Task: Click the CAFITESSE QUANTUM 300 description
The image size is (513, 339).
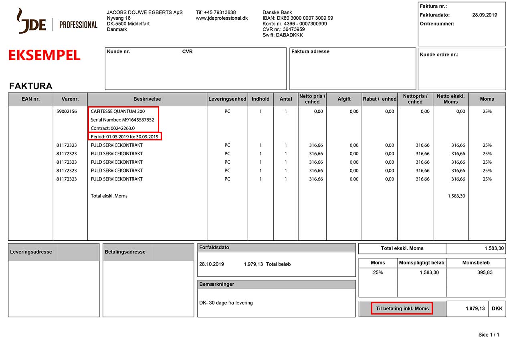Action: pyautogui.click(x=118, y=112)
